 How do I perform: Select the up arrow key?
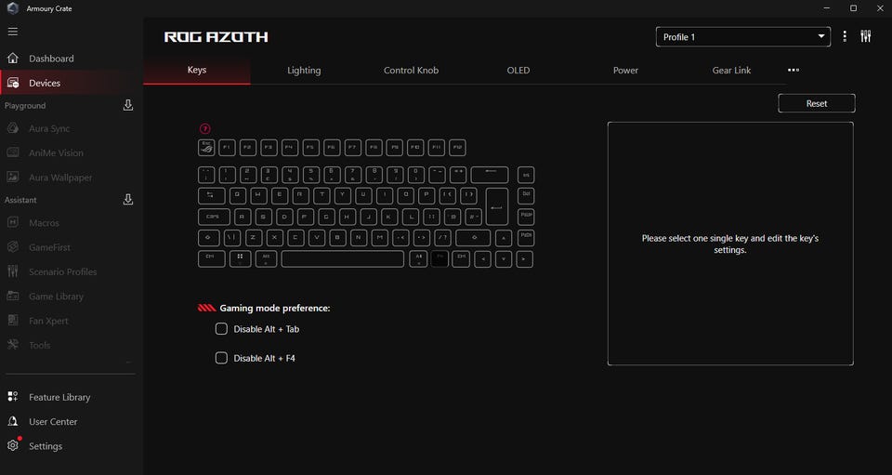click(504, 238)
